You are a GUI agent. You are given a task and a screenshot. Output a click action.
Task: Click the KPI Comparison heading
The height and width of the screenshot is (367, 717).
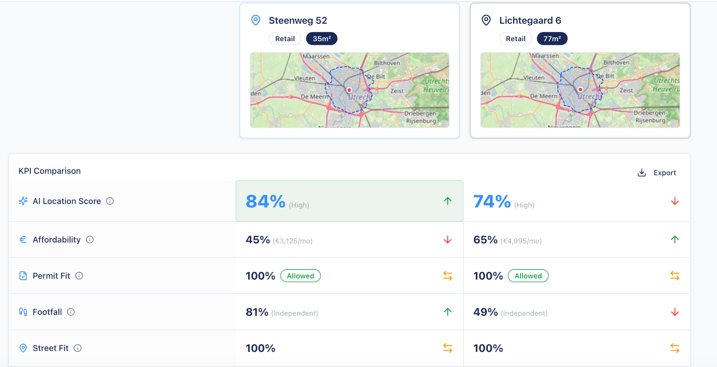coord(50,171)
